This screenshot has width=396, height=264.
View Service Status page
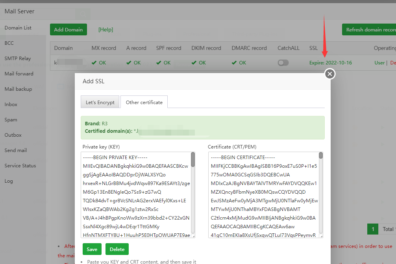click(x=20, y=166)
